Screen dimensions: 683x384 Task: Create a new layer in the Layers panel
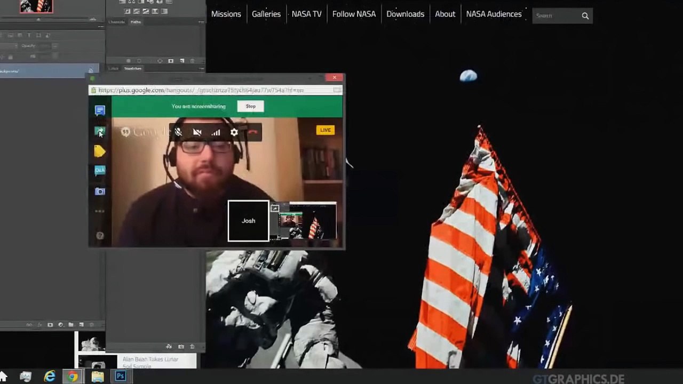pyautogui.click(x=81, y=324)
